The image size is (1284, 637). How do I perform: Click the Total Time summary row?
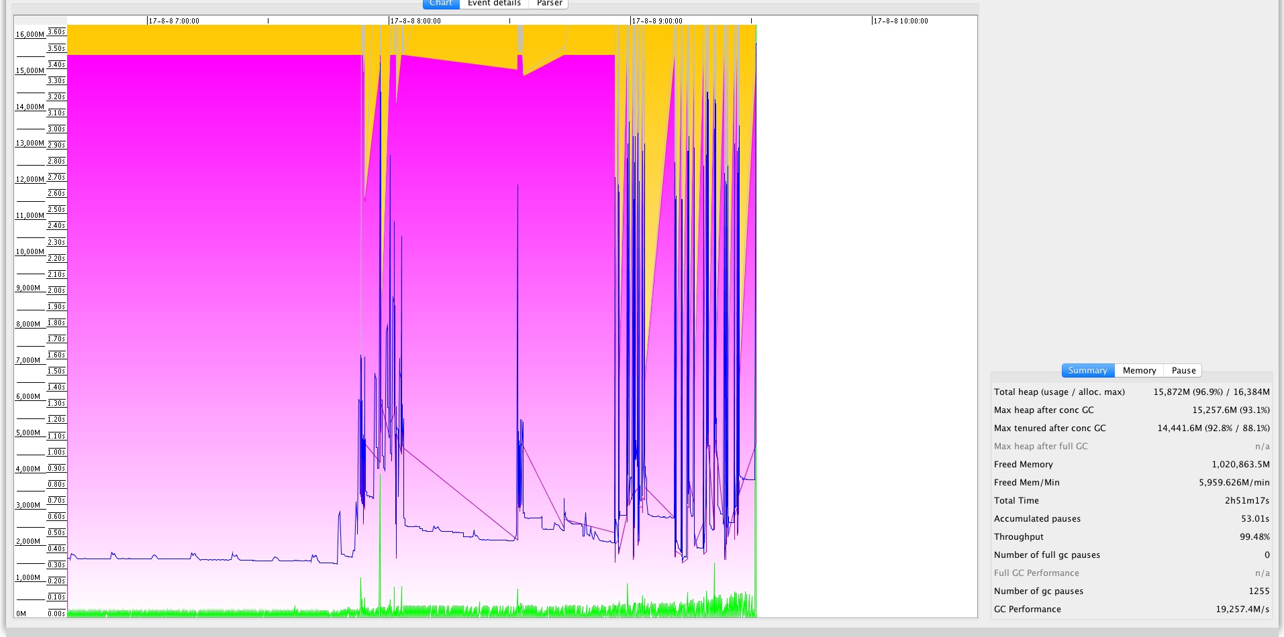coord(1132,501)
